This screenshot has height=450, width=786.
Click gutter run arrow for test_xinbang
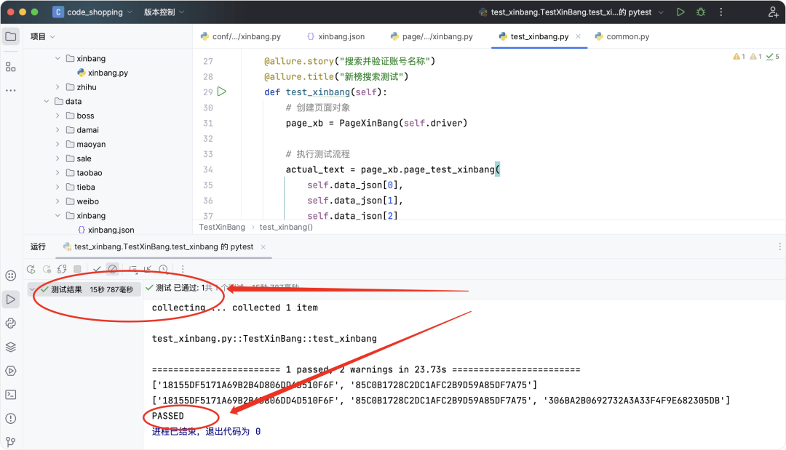[x=222, y=92]
